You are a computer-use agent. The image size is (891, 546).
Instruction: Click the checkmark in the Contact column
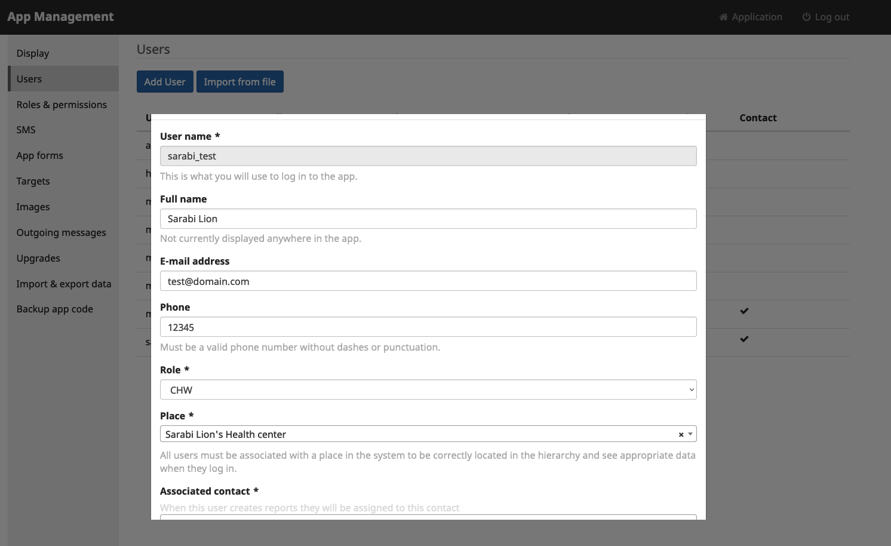[x=745, y=311]
